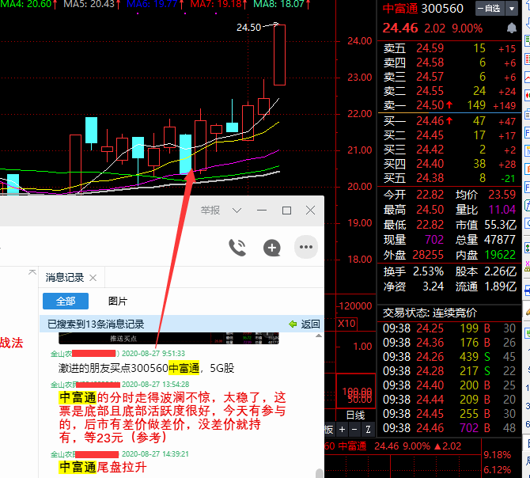This screenshot has width=530, height=478.
Task: Click the latest candlestick at 24.50
Action: point(279,55)
